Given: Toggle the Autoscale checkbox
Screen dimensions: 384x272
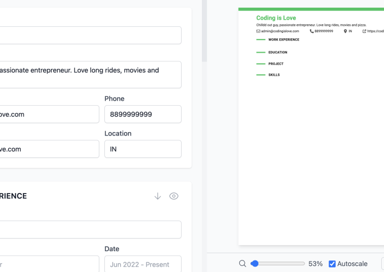Looking at the screenshot, I should 332,264.
